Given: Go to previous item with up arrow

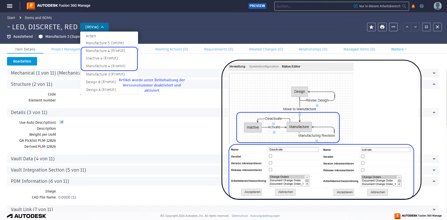Looking at the screenshot, I should pyautogui.click(x=407, y=27).
